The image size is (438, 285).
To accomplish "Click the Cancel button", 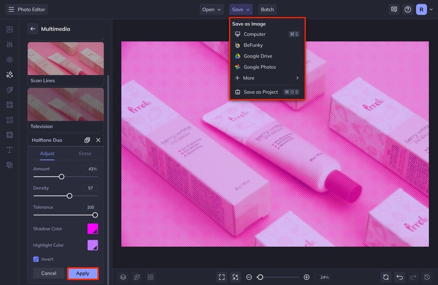I will [49, 273].
